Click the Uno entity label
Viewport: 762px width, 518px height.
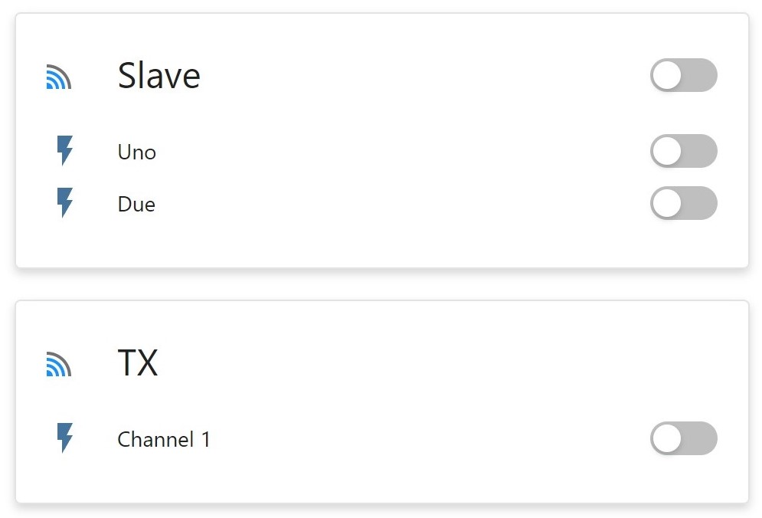137,152
